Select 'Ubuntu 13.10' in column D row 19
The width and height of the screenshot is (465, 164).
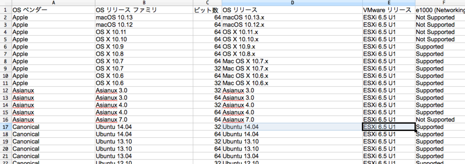point(292,141)
